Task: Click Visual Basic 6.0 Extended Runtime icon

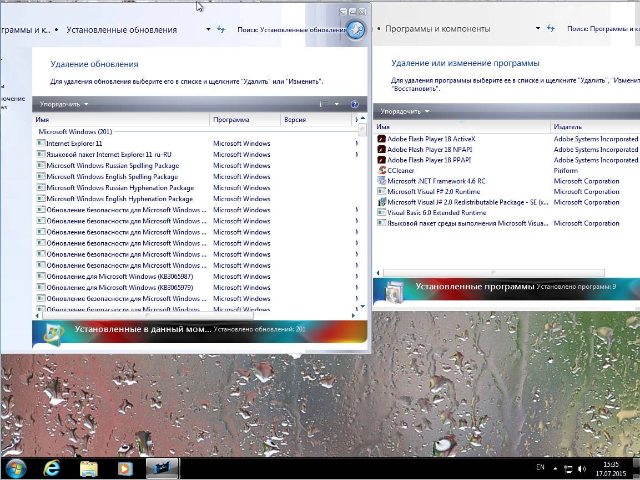Action: pyautogui.click(x=382, y=213)
